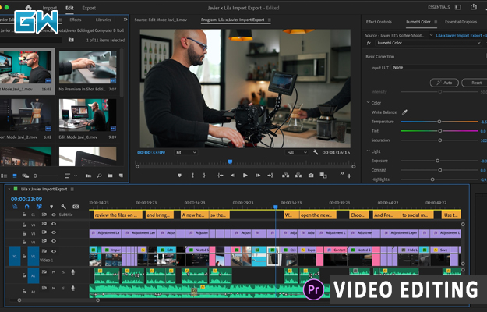Open Program monitor wrench settings
Screen dimensions: 487x312
tap(316, 153)
